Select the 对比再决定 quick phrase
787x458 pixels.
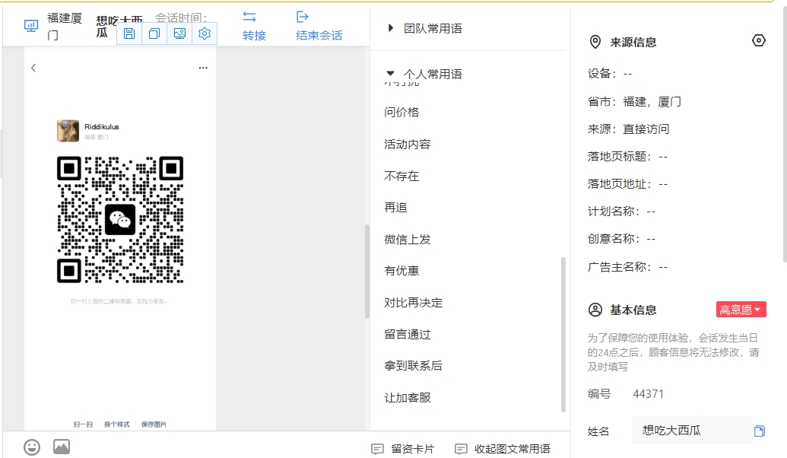pos(414,303)
